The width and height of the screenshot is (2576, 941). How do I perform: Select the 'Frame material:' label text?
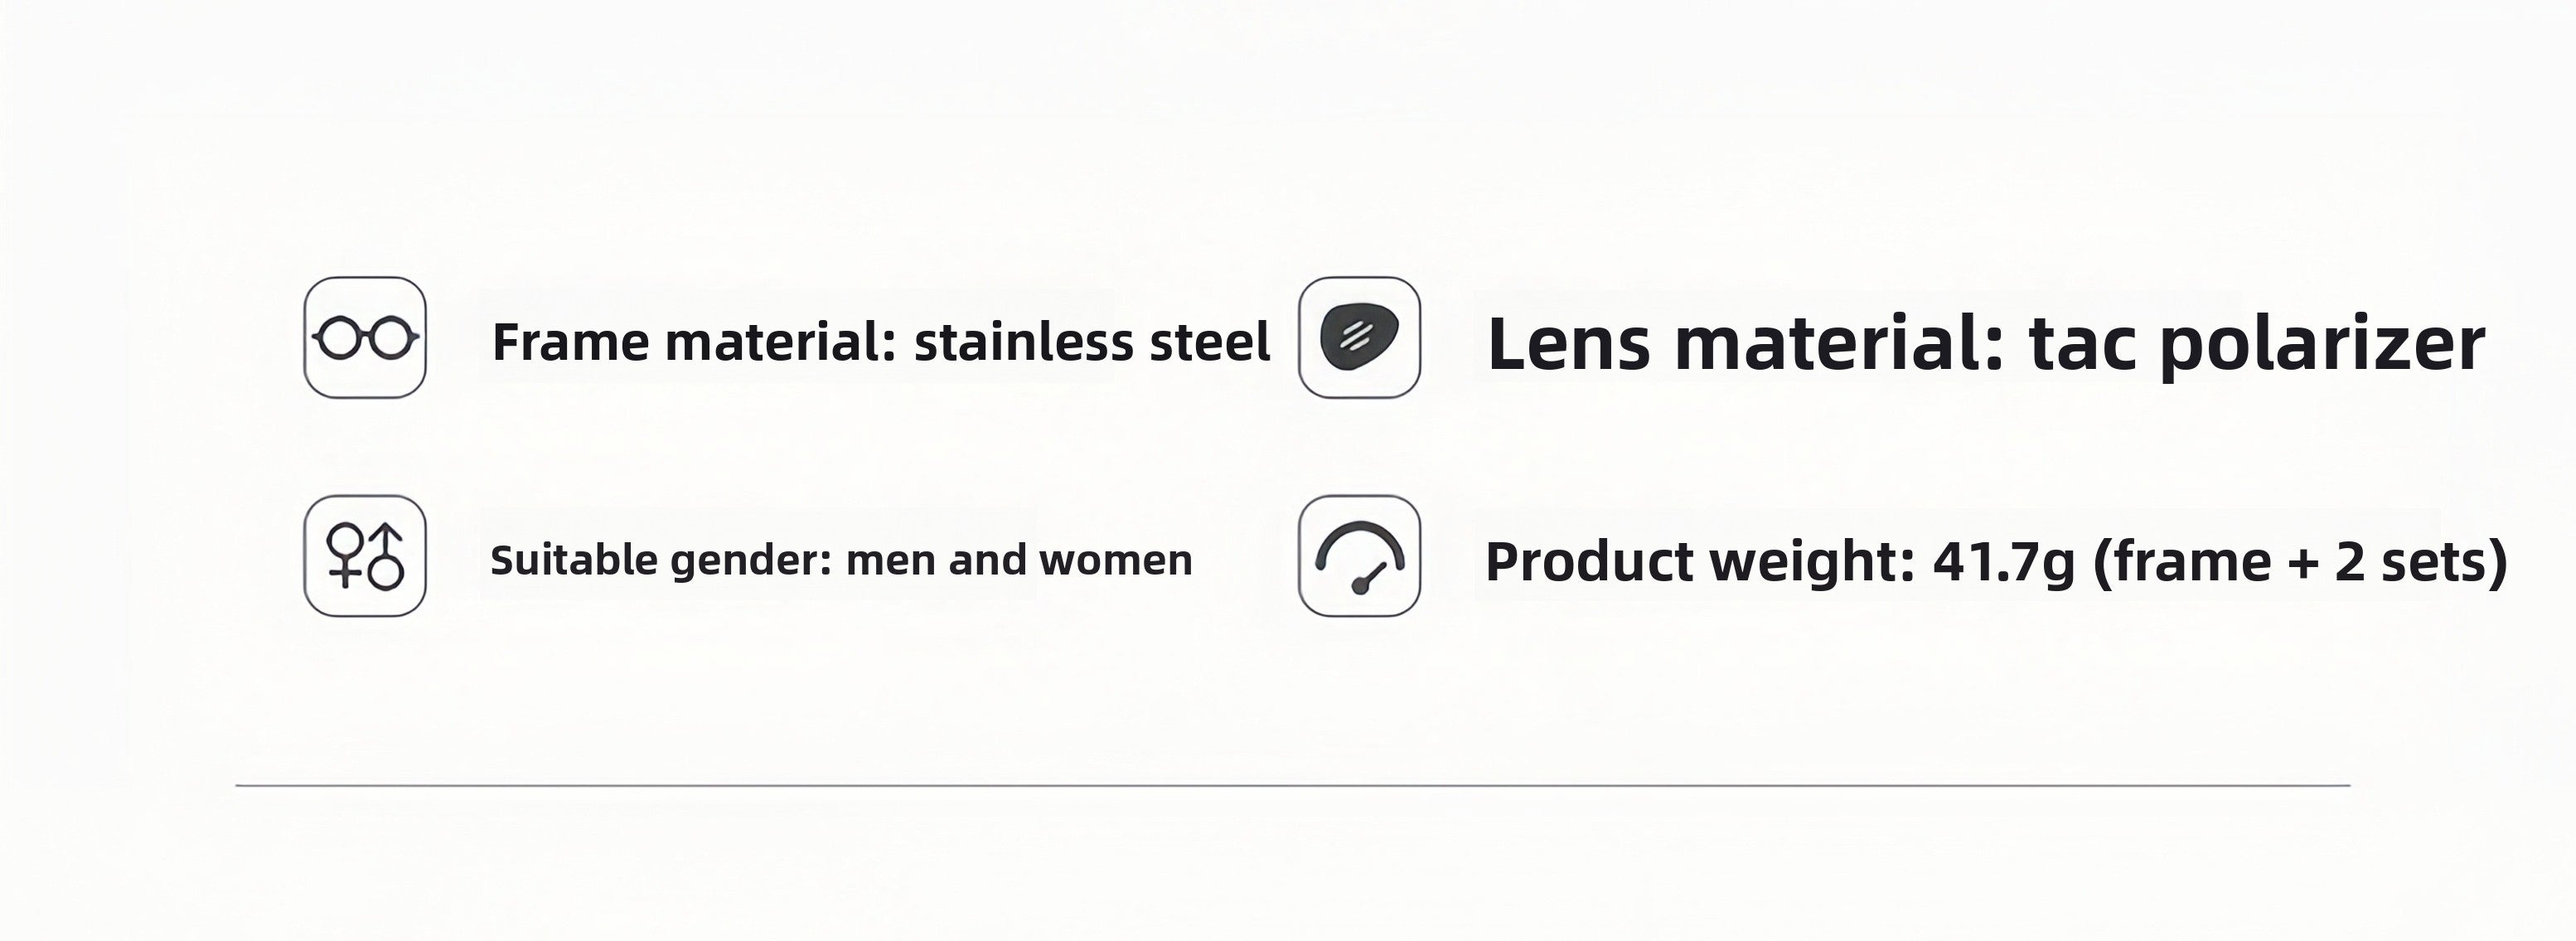coord(694,342)
